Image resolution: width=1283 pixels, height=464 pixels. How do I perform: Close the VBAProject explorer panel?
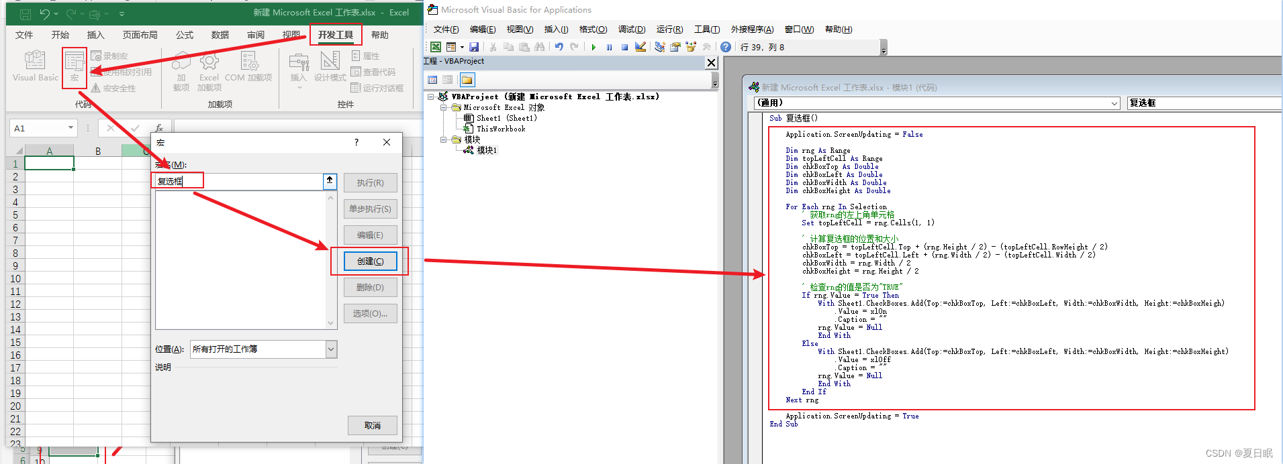[x=711, y=62]
